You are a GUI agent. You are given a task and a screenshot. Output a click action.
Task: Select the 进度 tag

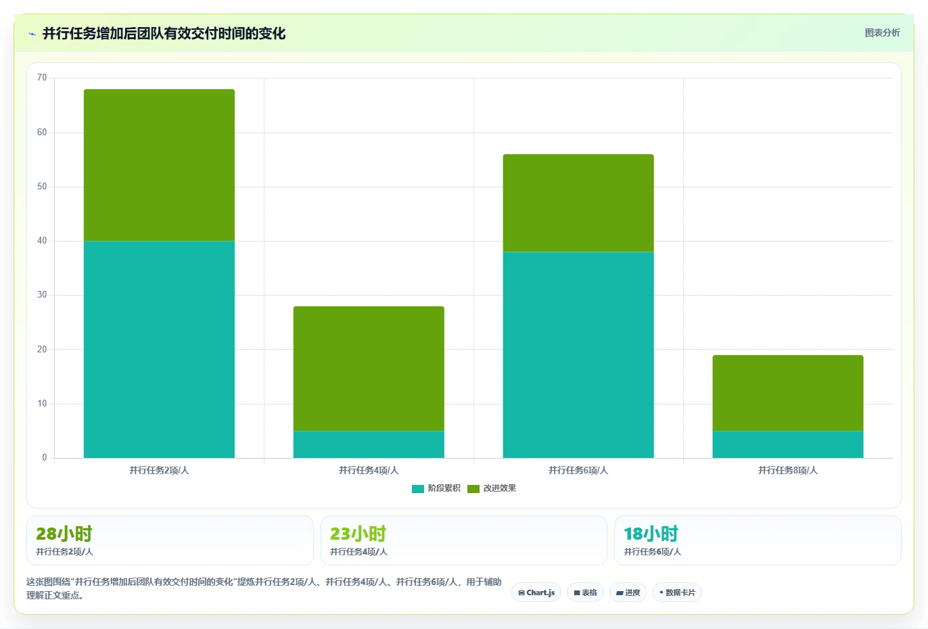(628, 592)
